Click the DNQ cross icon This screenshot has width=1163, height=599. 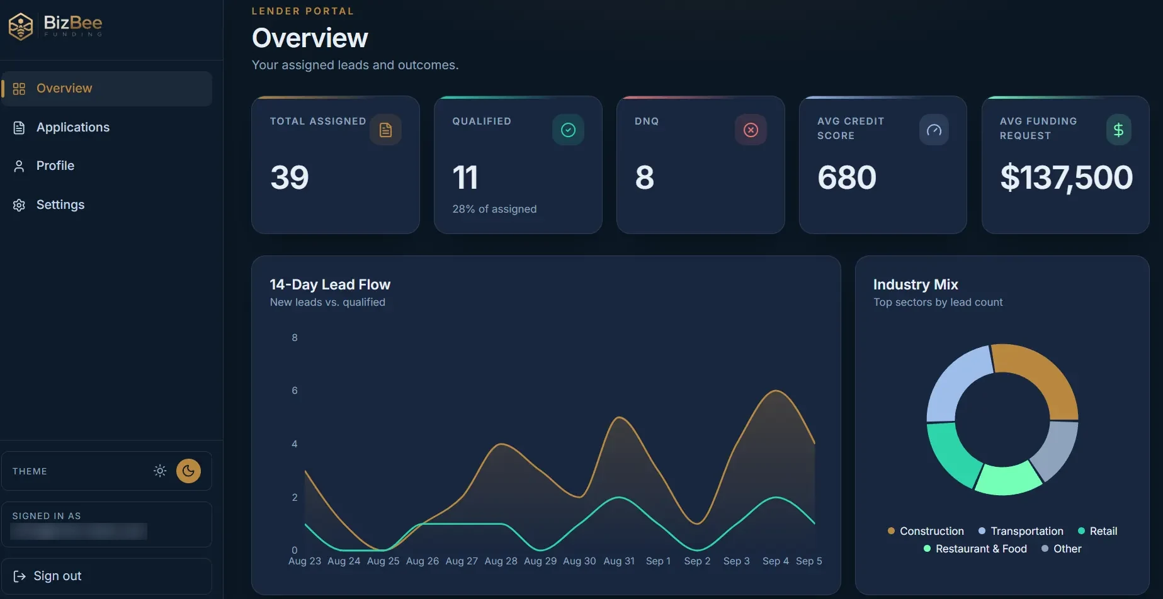coord(751,130)
